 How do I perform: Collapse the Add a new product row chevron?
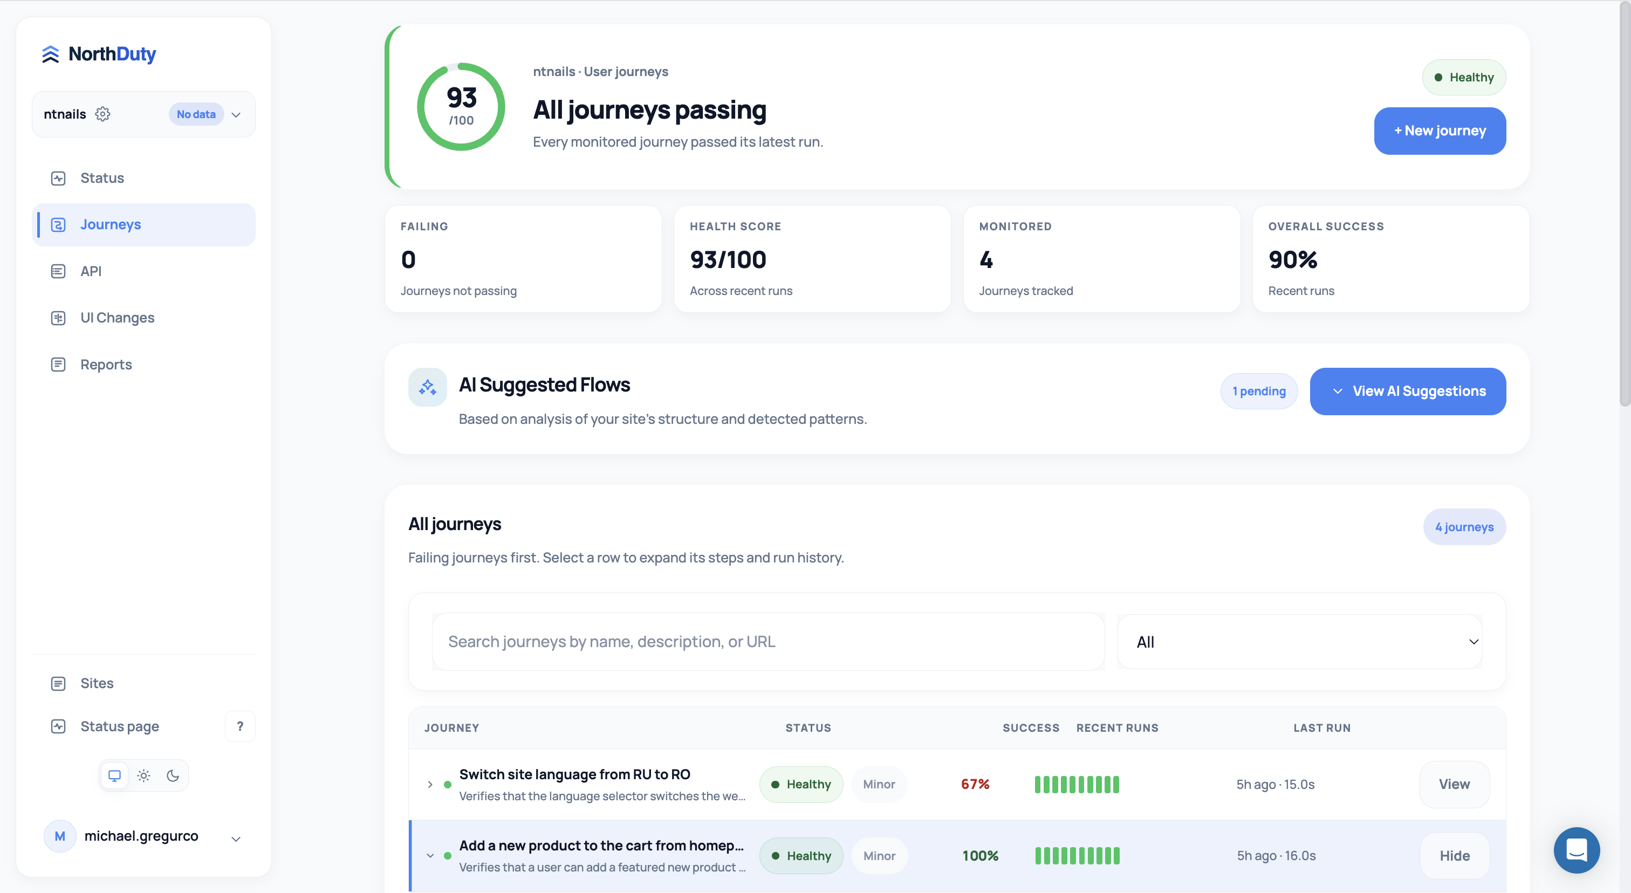(x=430, y=856)
